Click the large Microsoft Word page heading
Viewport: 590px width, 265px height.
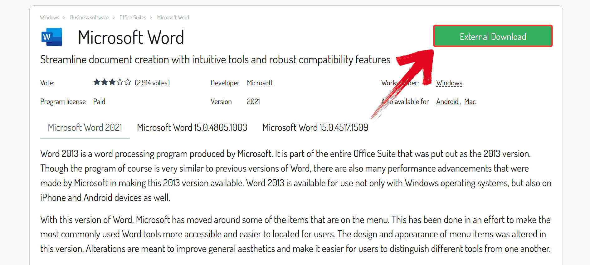(x=131, y=38)
